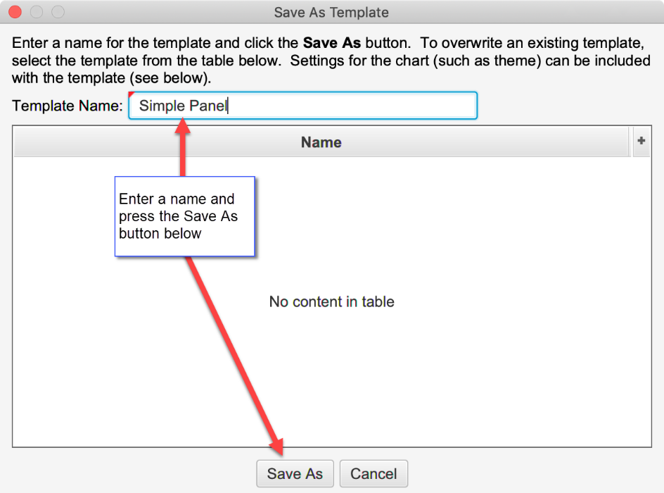Sort by the Name column header
The width and height of the screenshot is (664, 493).
click(321, 142)
